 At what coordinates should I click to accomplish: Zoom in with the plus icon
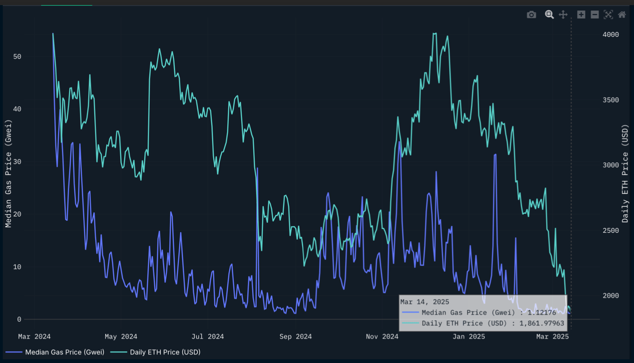(x=581, y=15)
